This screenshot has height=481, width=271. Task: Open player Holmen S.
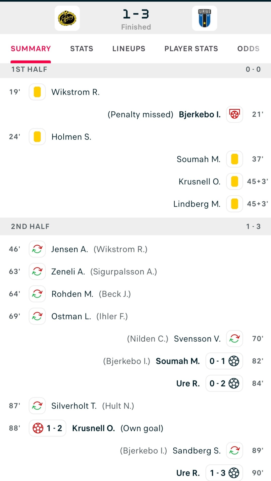pos(71,137)
